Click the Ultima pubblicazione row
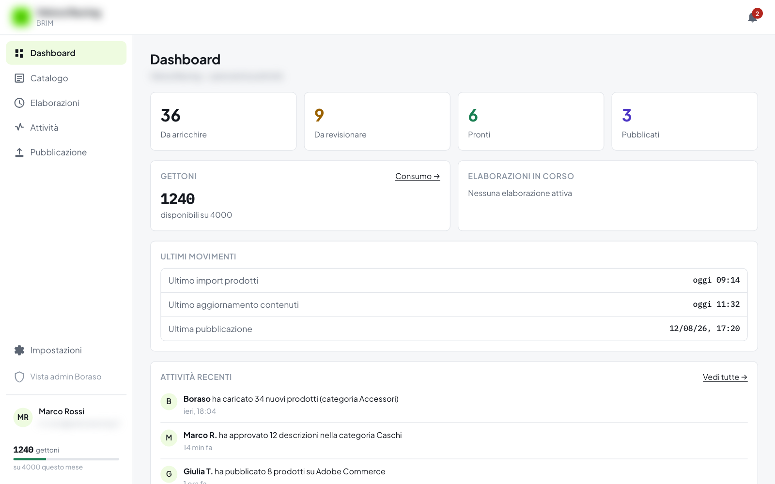 point(454,329)
